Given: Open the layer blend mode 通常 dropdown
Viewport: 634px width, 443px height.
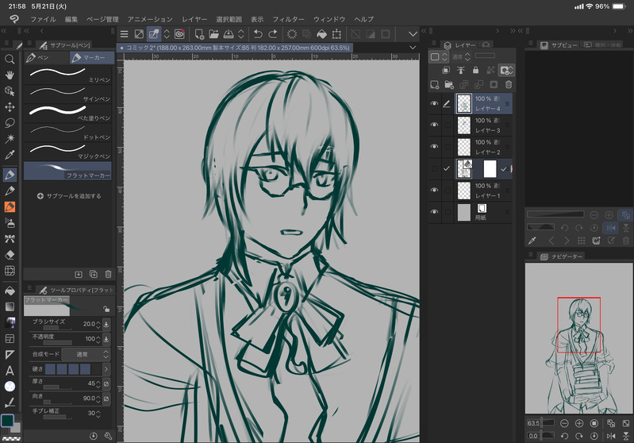Looking at the screenshot, I should (x=461, y=56).
